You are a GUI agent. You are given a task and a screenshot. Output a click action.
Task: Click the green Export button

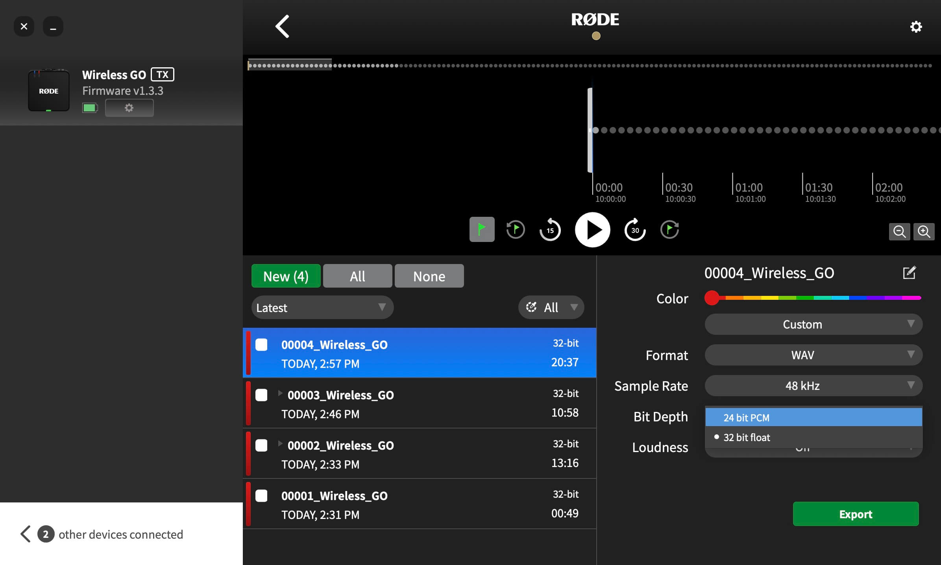tap(856, 514)
